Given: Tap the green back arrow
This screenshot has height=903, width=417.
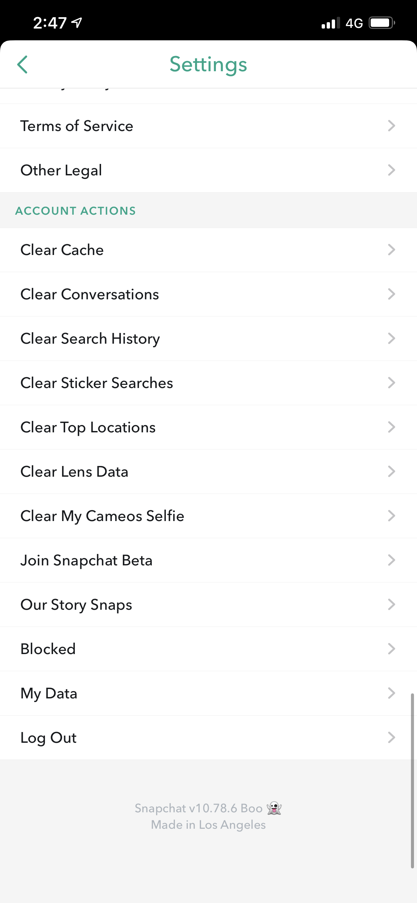Looking at the screenshot, I should tap(22, 64).
